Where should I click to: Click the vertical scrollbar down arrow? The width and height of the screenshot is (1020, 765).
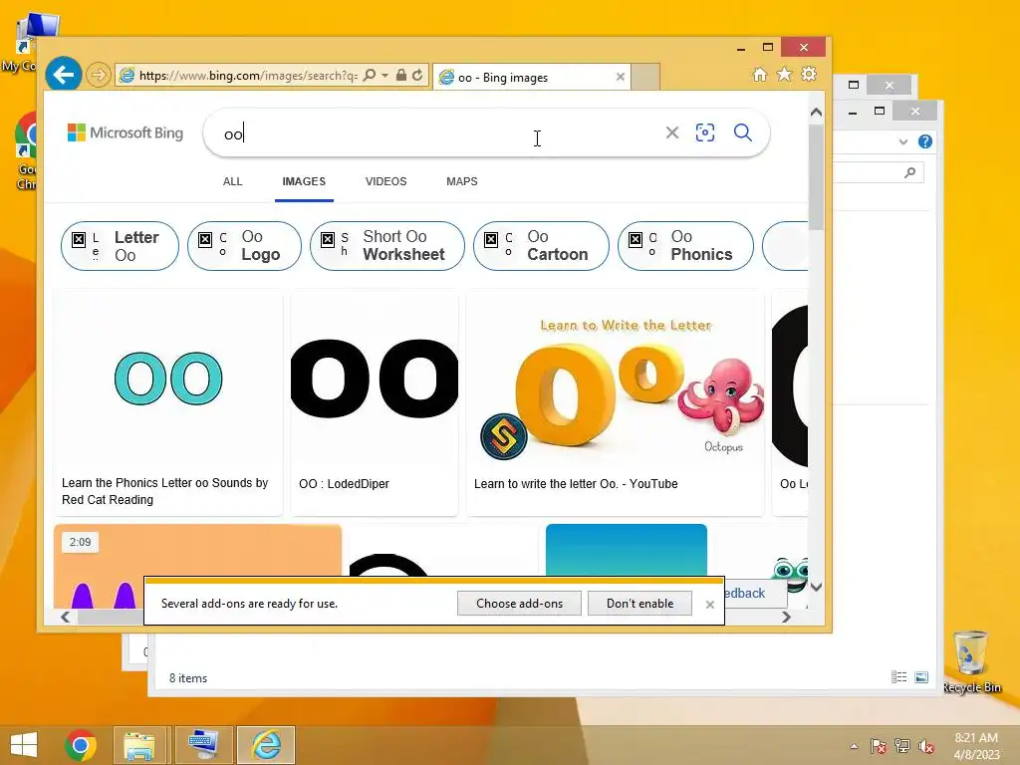tap(817, 587)
